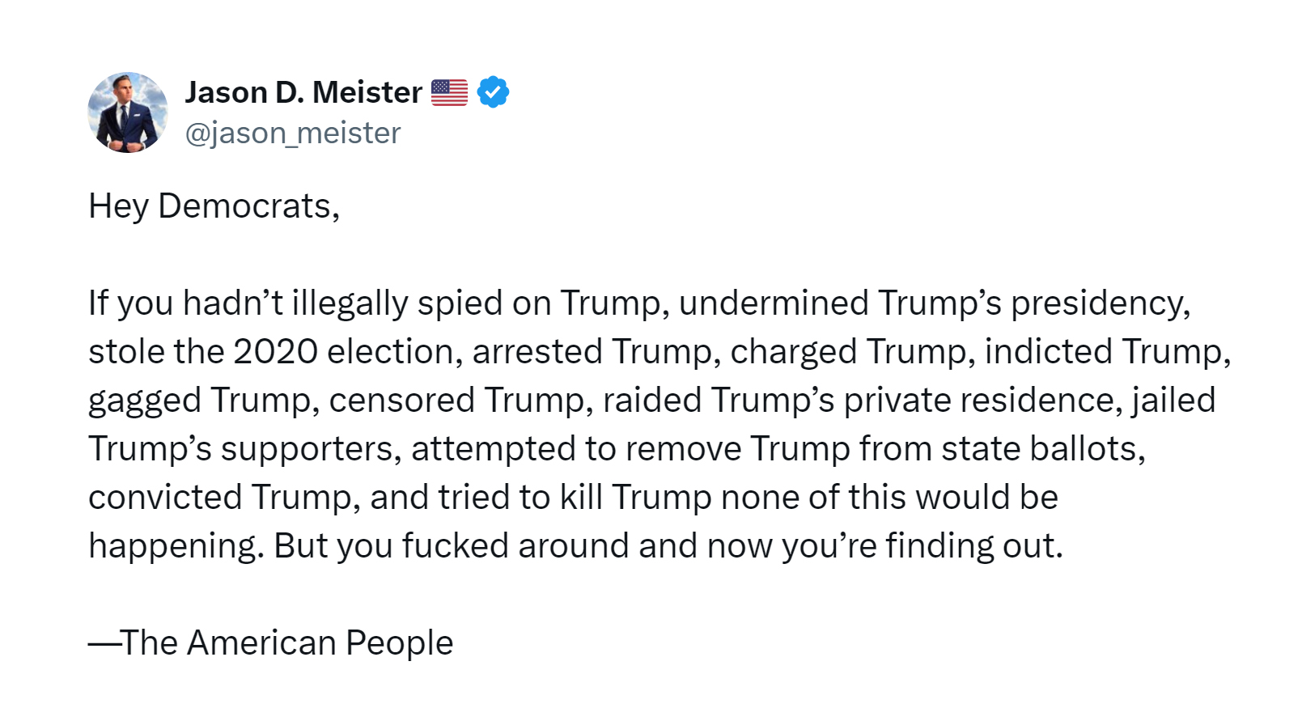Click the phrase 'censored Trump'

pos(459,401)
